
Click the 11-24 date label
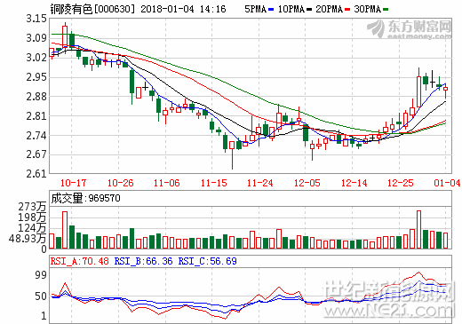point(260,183)
